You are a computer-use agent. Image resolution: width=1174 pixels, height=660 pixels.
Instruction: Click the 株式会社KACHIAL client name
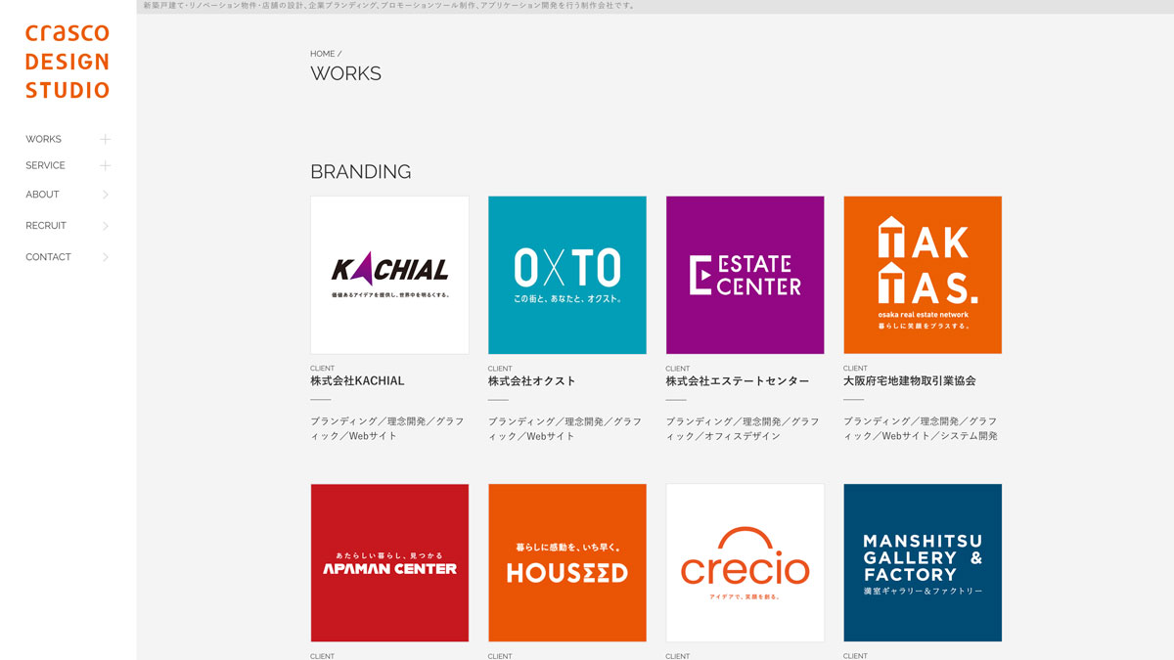tap(357, 381)
